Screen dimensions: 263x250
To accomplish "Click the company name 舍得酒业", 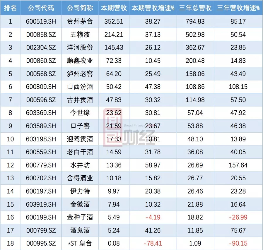I will (x=80, y=178).
